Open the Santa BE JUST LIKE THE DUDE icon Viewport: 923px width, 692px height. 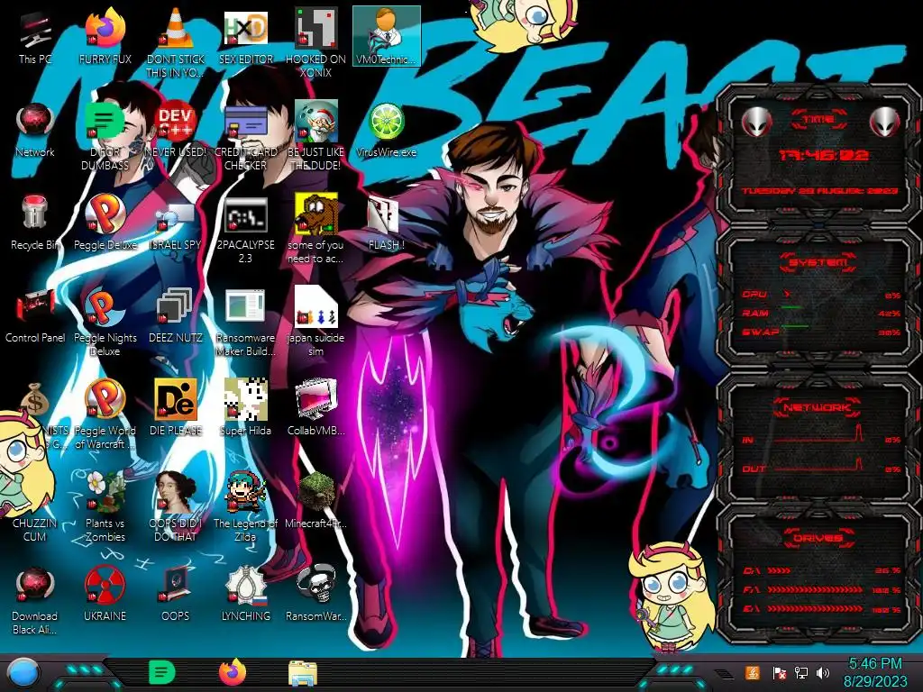click(x=315, y=122)
